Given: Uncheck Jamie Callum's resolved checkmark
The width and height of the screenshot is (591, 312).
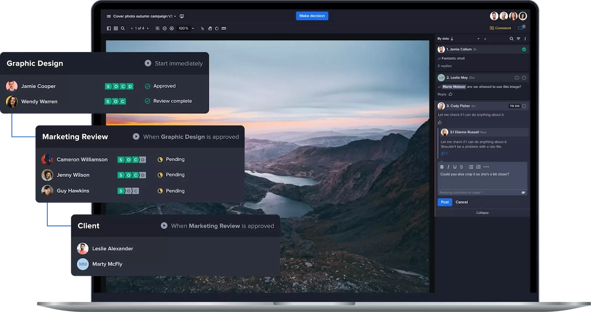Looking at the screenshot, I should click(x=524, y=49).
